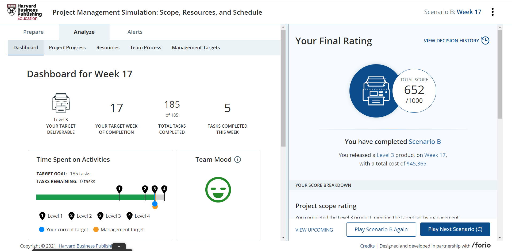Open the three-dot options menu

tap(492, 12)
